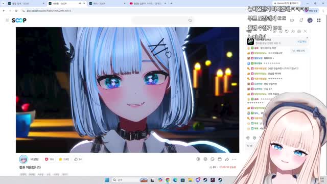
Task: Click the streamer's profile avatar
Action: click(24, 159)
